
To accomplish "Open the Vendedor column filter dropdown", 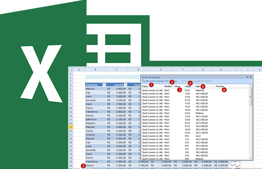I will pos(104,85).
